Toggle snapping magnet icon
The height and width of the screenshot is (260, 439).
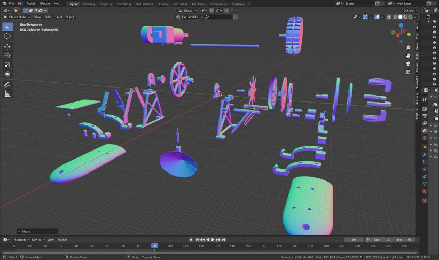click(x=212, y=10)
